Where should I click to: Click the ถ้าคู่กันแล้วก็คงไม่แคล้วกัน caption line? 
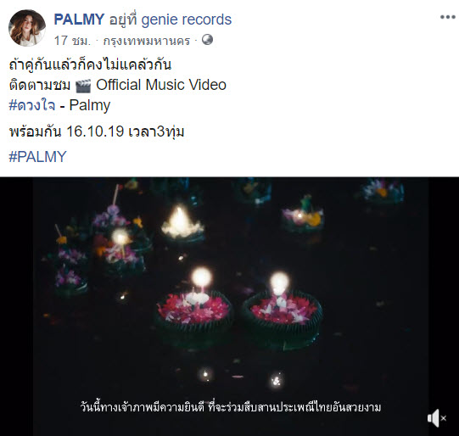pos(90,64)
